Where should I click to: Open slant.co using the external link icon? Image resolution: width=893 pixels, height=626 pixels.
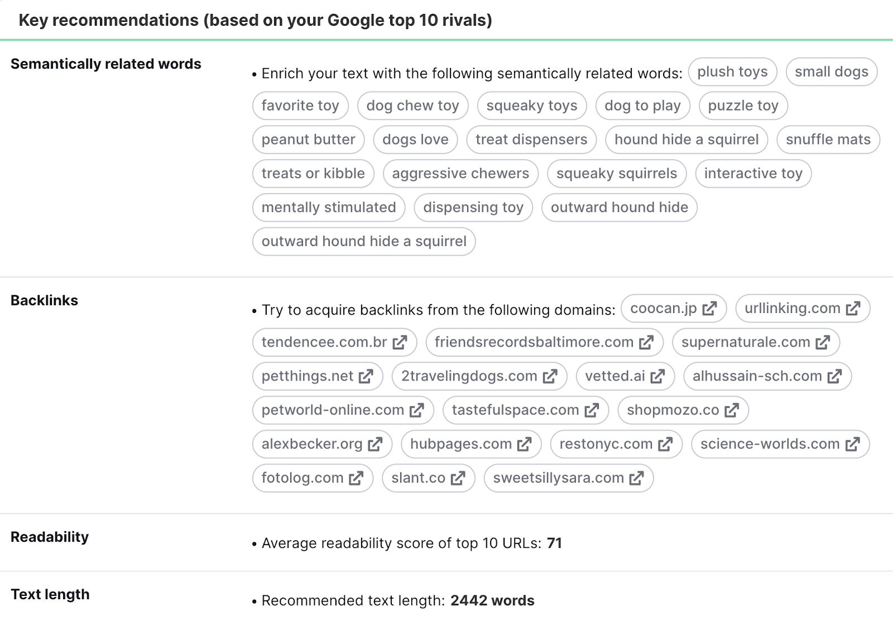pos(458,478)
